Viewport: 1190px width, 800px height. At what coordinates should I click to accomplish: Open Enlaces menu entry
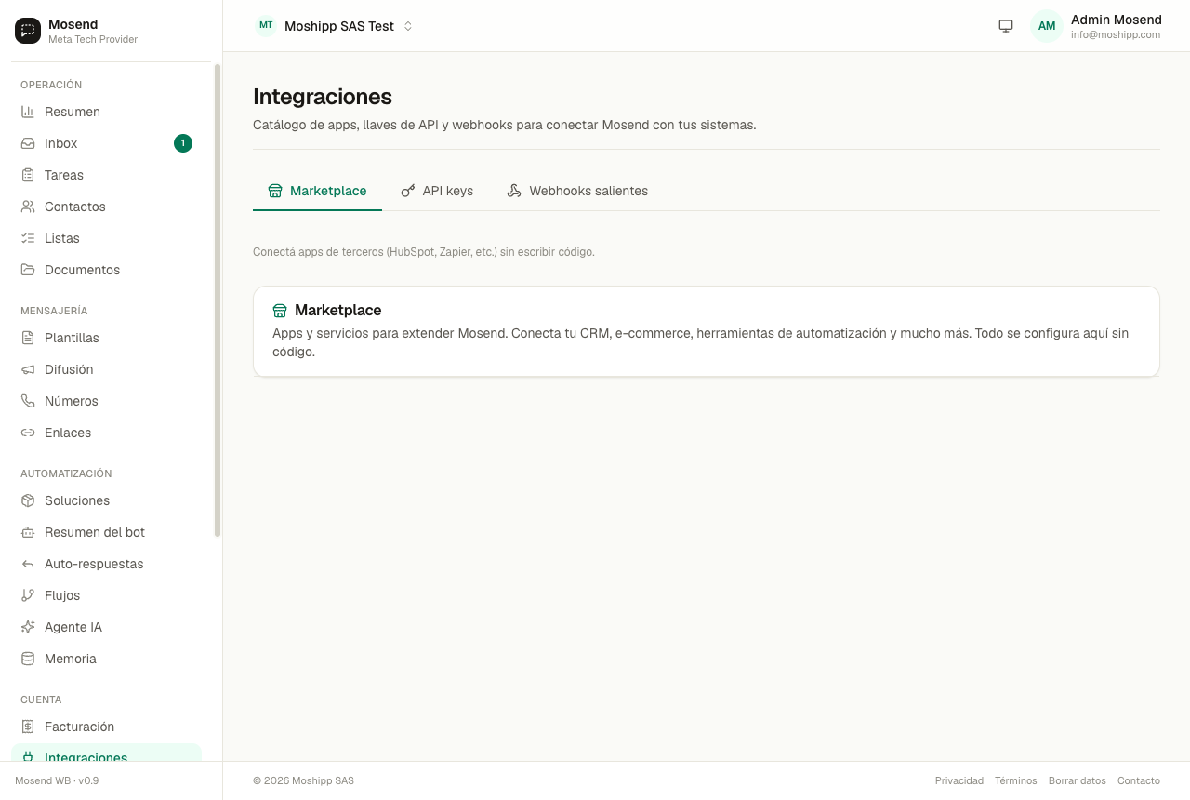tap(106, 433)
